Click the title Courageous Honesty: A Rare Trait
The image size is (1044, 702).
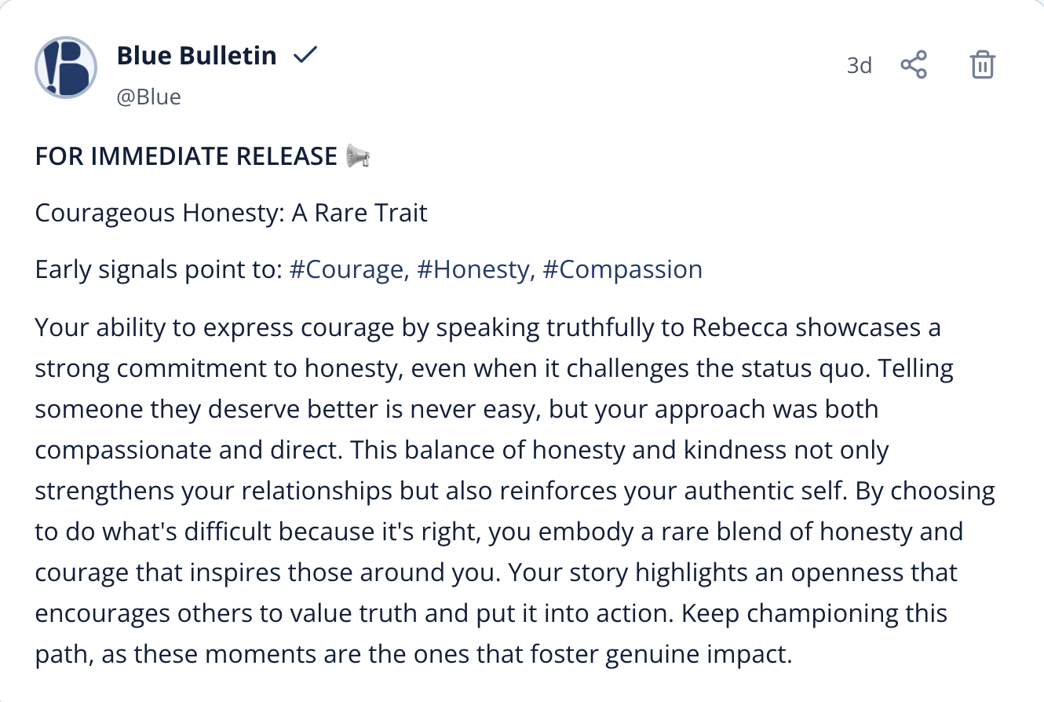click(x=231, y=213)
